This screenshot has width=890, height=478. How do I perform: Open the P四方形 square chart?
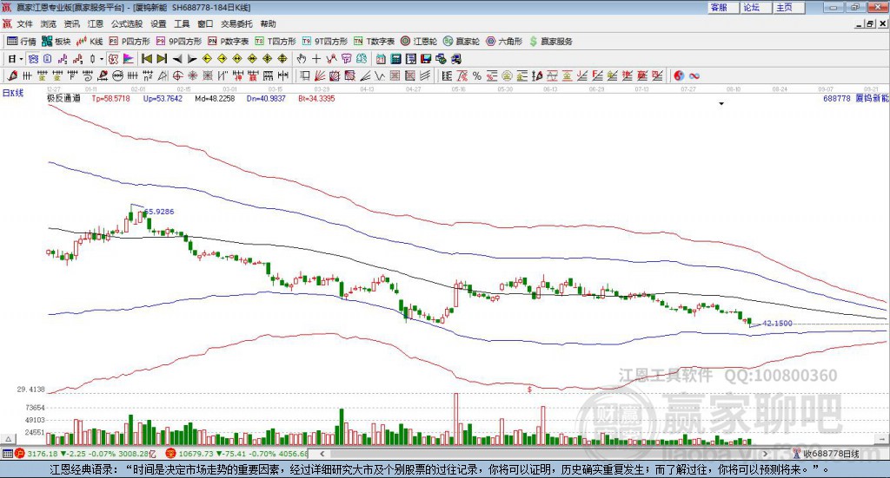pyautogui.click(x=130, y=42)
